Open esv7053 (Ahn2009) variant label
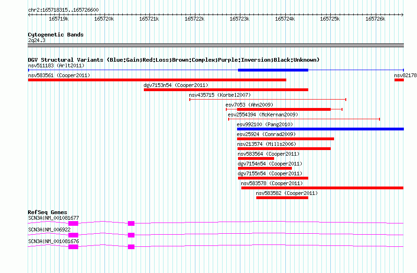Image resolution: width=417 pixels, height=273 pixels. coord(249,105)
